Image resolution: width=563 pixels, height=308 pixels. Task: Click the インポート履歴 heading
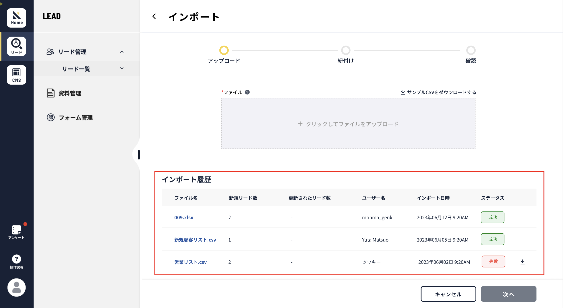click(186, 180)
